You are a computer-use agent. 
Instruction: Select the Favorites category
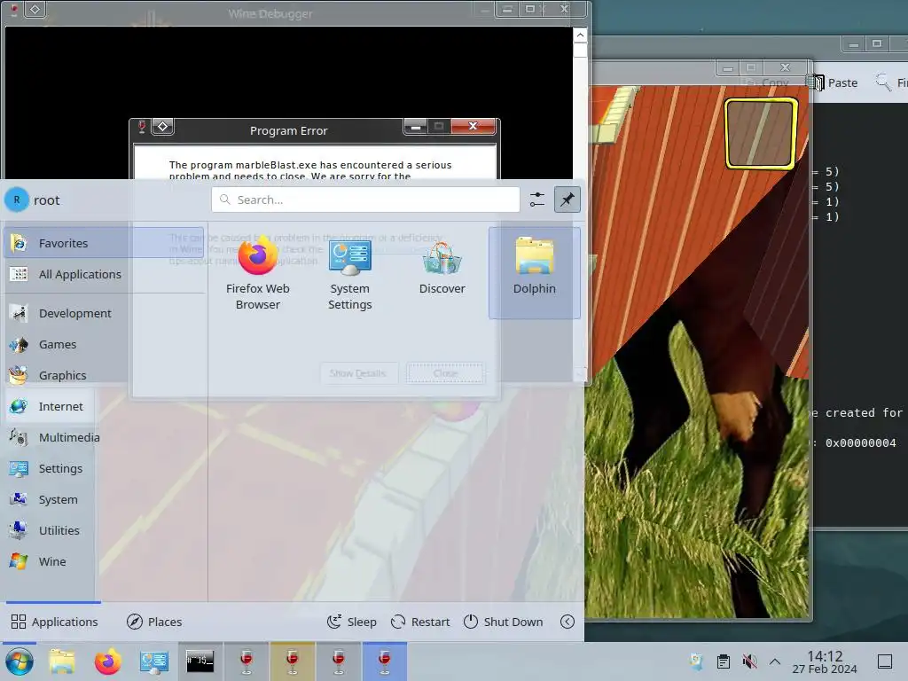(x=105, y=243)
